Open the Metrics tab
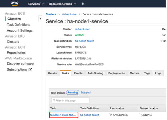This screenshot has height=120, width=167. (x=134, y=73)
